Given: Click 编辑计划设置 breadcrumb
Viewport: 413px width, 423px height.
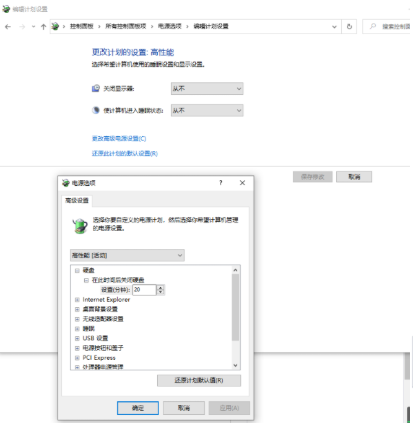Looking at the screenshot, I should click(211, 26).
